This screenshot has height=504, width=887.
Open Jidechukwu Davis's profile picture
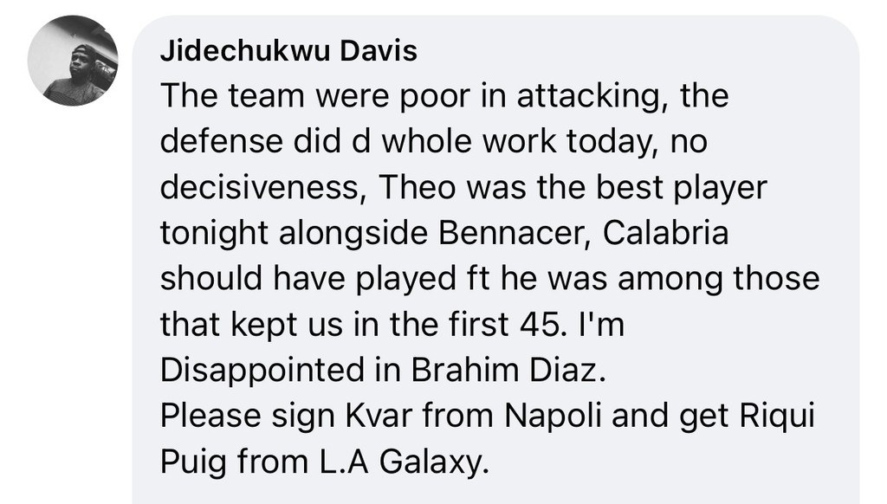[x=73, y=61]
